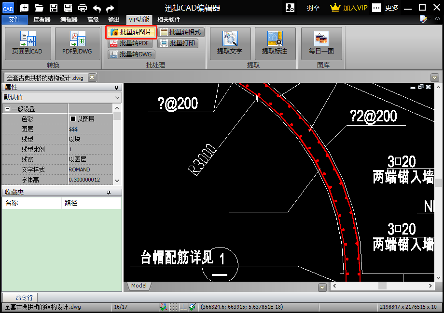Toggle the snap icon in status bar
Image resolution: width=444 pixels, height=313 pixels.
164,307
